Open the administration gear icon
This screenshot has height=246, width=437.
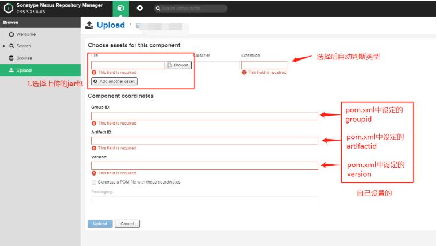pyautogui.click(x=140, y=8)
